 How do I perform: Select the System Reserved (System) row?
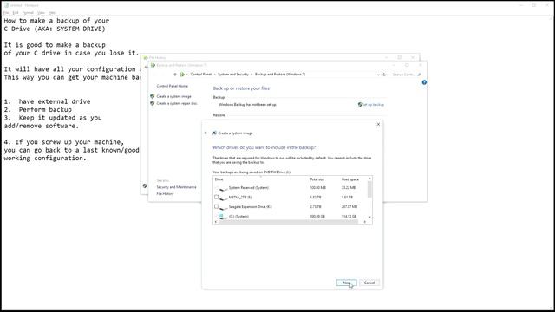tap(291, 188)
